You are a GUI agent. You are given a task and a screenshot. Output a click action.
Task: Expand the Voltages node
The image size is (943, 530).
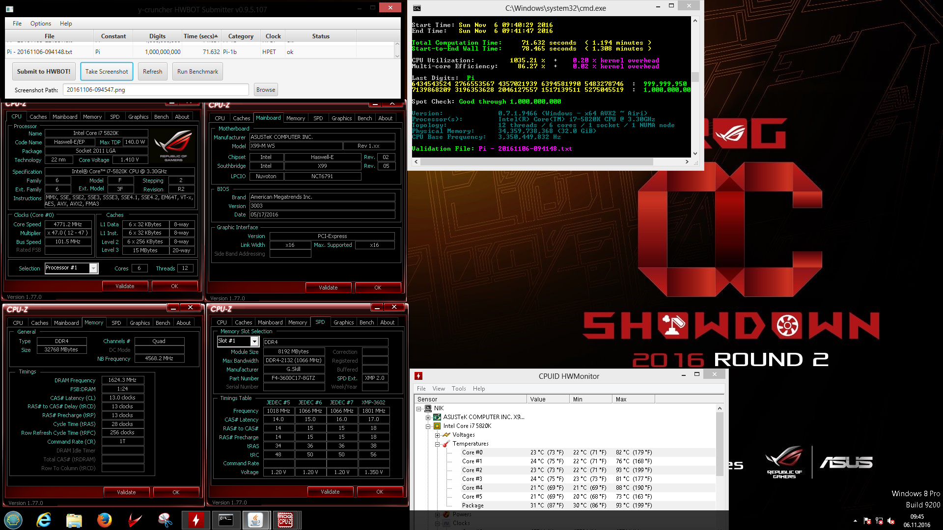(437, 435)
